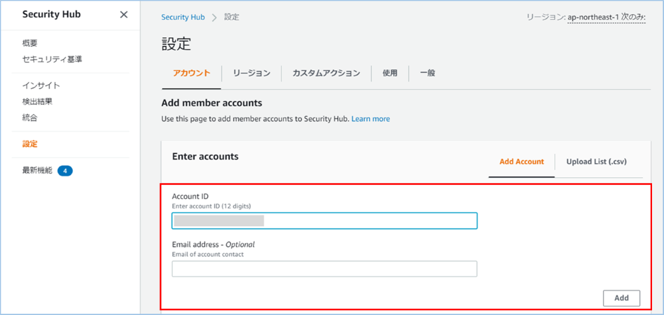Click the Security Hub breadcrumb link
The height and width of the screenshot is (315, 664).
[x=183, y=17]
